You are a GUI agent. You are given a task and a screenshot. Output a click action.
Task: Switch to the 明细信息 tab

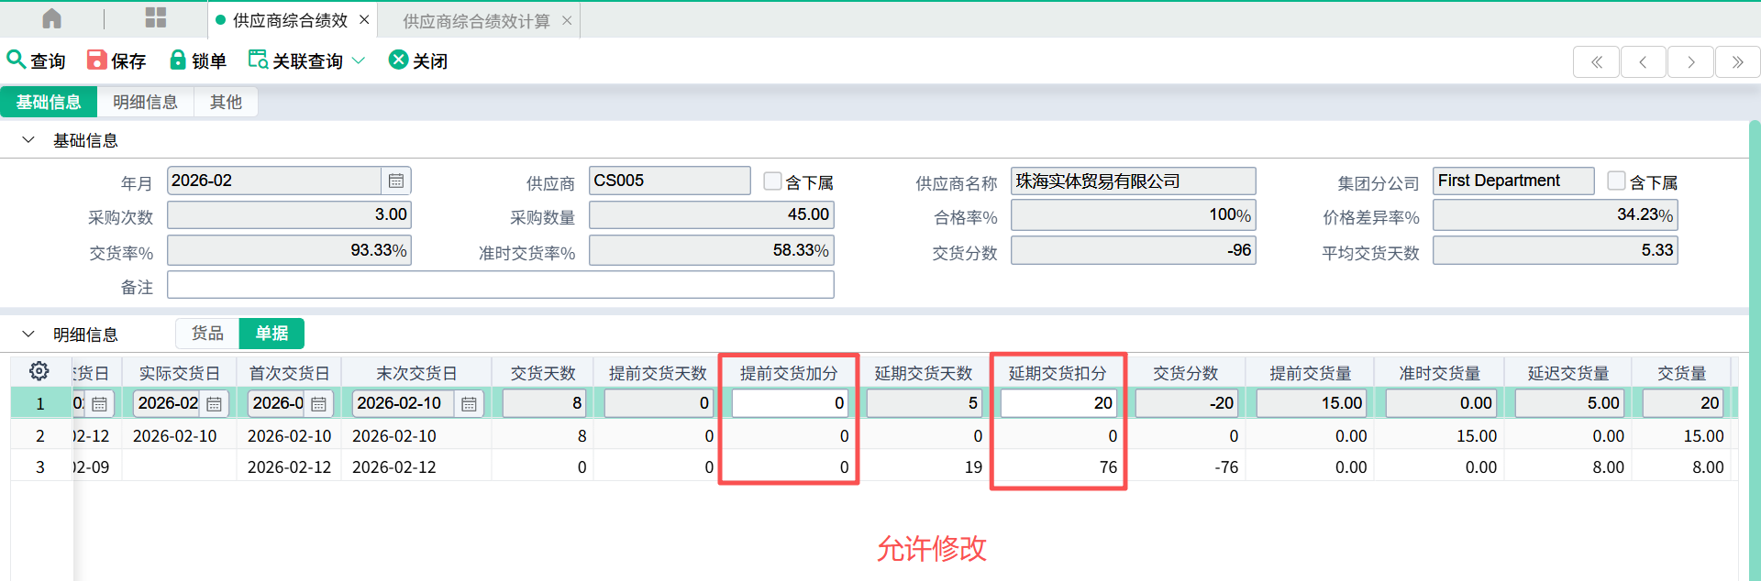pyautogui.click(x=145, y=102)
